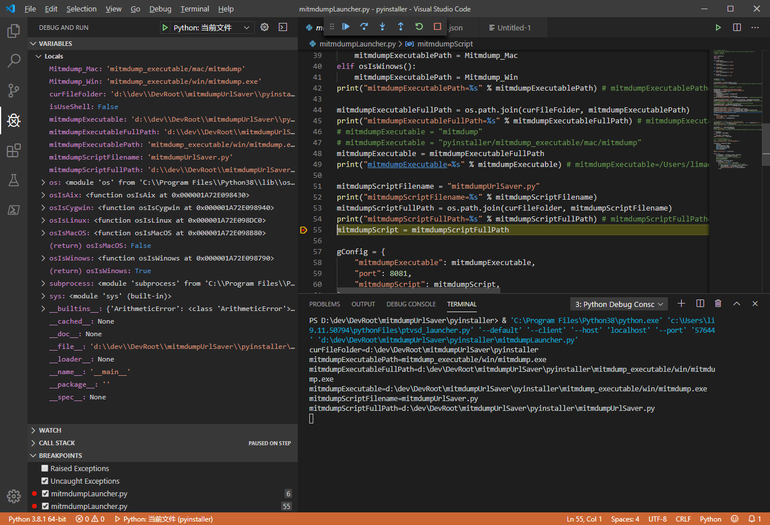Viewport: 770px width, 525px height.
Task: Disable the mitmdumpLauncher.py line 55 breakpoint
Action: point(45,507)
